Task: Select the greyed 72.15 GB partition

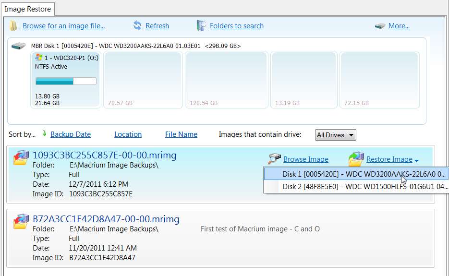Action: point(379,80)
